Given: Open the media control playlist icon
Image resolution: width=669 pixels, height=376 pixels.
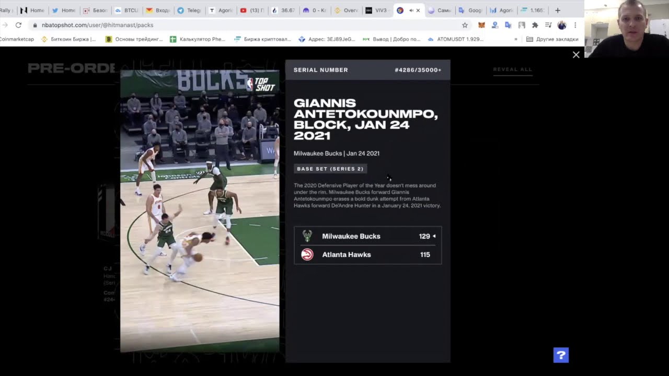Looking at the screenshot, I should pos(548,25).
